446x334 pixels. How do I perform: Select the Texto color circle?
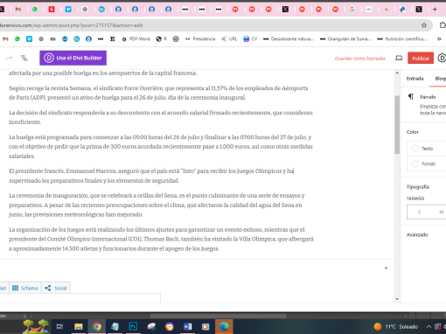(x=415, y=149)
